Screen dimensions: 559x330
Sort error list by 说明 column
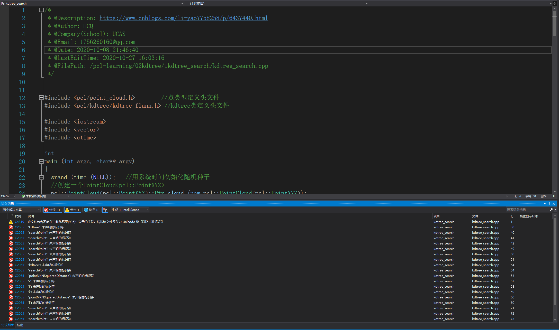(x=230, y=216)
